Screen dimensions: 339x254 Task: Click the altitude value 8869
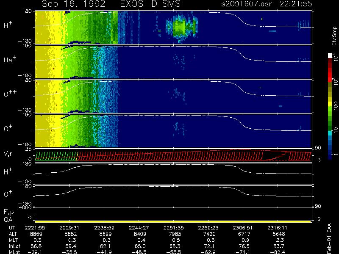click(36, 234)
